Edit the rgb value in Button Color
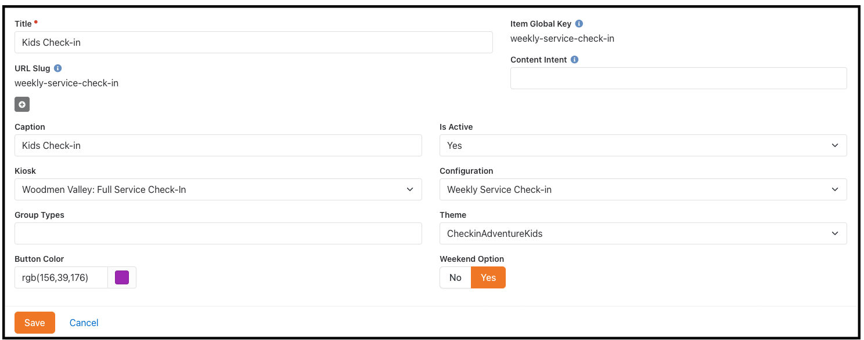 [x=61, y=277]
